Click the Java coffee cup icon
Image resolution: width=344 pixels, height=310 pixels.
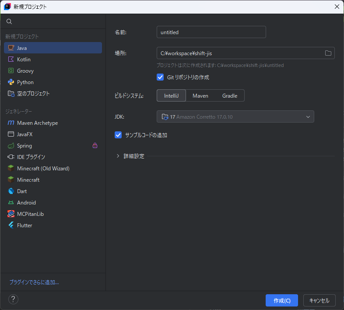pyautogui.click(x=11, y=48)
